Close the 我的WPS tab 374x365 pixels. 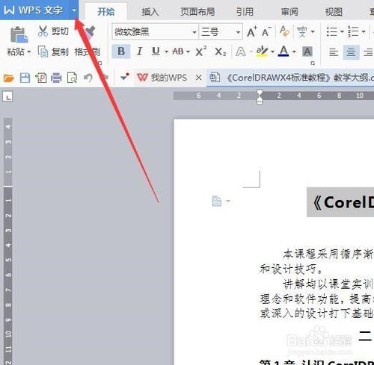(x=199, y=78)
